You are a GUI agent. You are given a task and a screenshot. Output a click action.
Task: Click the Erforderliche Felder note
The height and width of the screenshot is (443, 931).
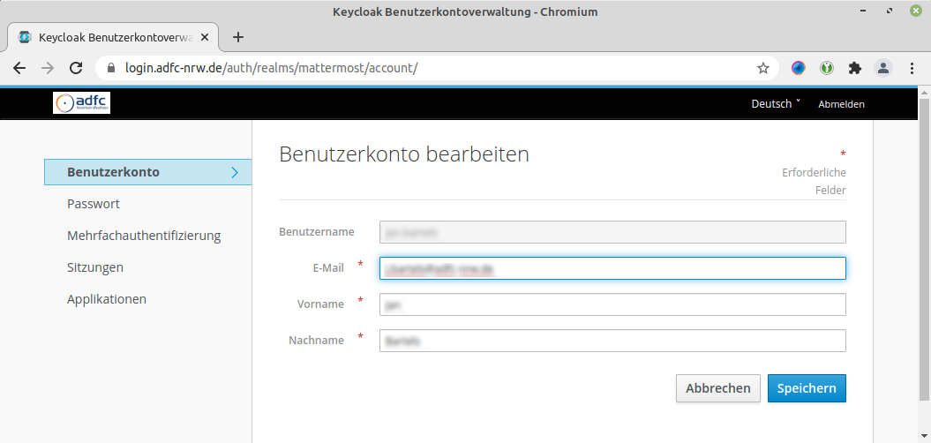[x=814, y=181]
